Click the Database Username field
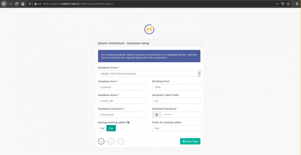The width and height of the screenshot is (301, 155). [122, 114]
